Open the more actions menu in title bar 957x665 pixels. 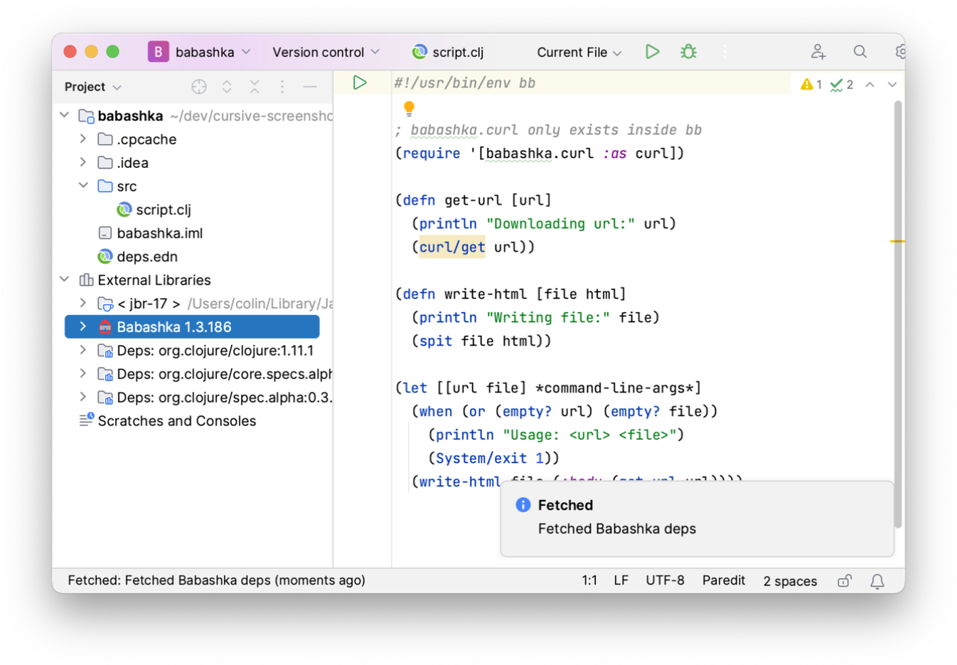[725, 52]
